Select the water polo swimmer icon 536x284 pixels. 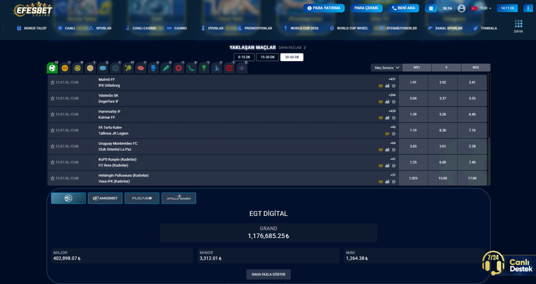click(x=216, y=68)
